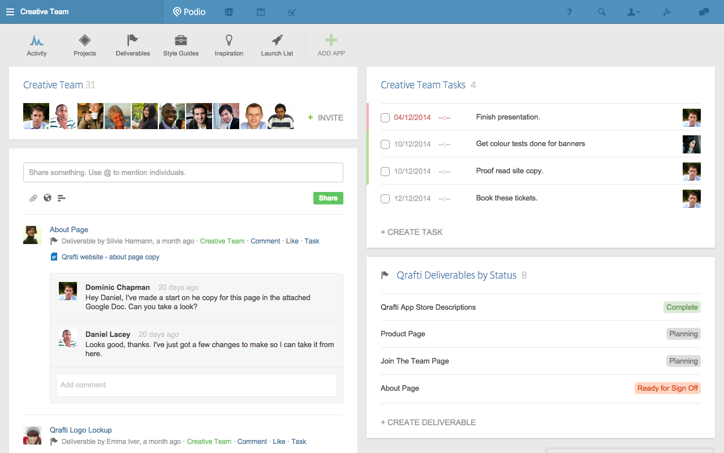Open Qrafti website - about page copy document
Screen dimensions: 724x453
(110, 257)
